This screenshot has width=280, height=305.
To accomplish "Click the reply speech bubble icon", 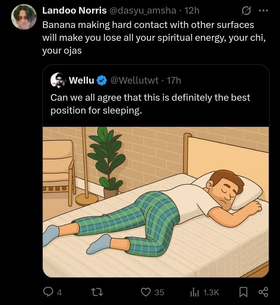I will click(49, 292).
